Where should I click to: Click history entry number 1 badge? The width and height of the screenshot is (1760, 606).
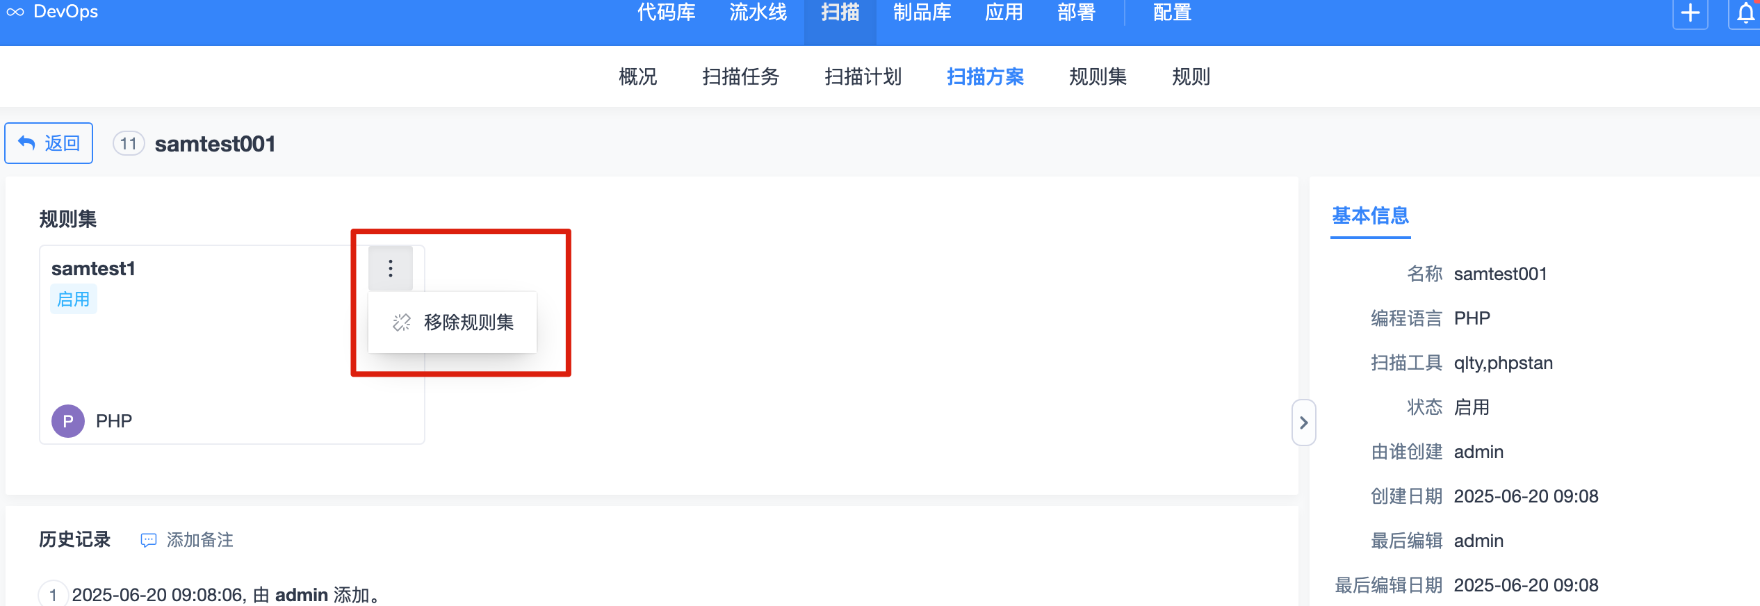(x=53, y=595)
